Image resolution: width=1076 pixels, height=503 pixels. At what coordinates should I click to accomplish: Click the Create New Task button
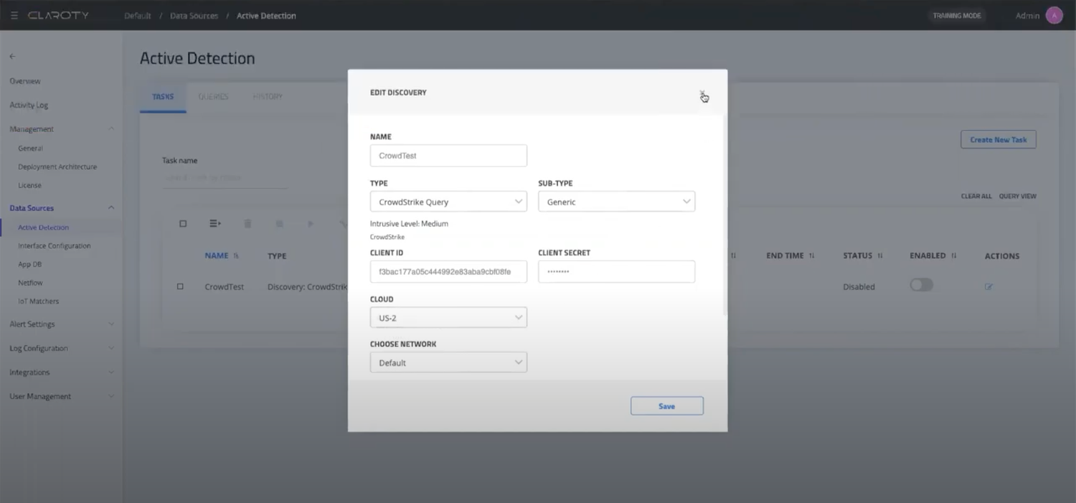click(998, 139)
